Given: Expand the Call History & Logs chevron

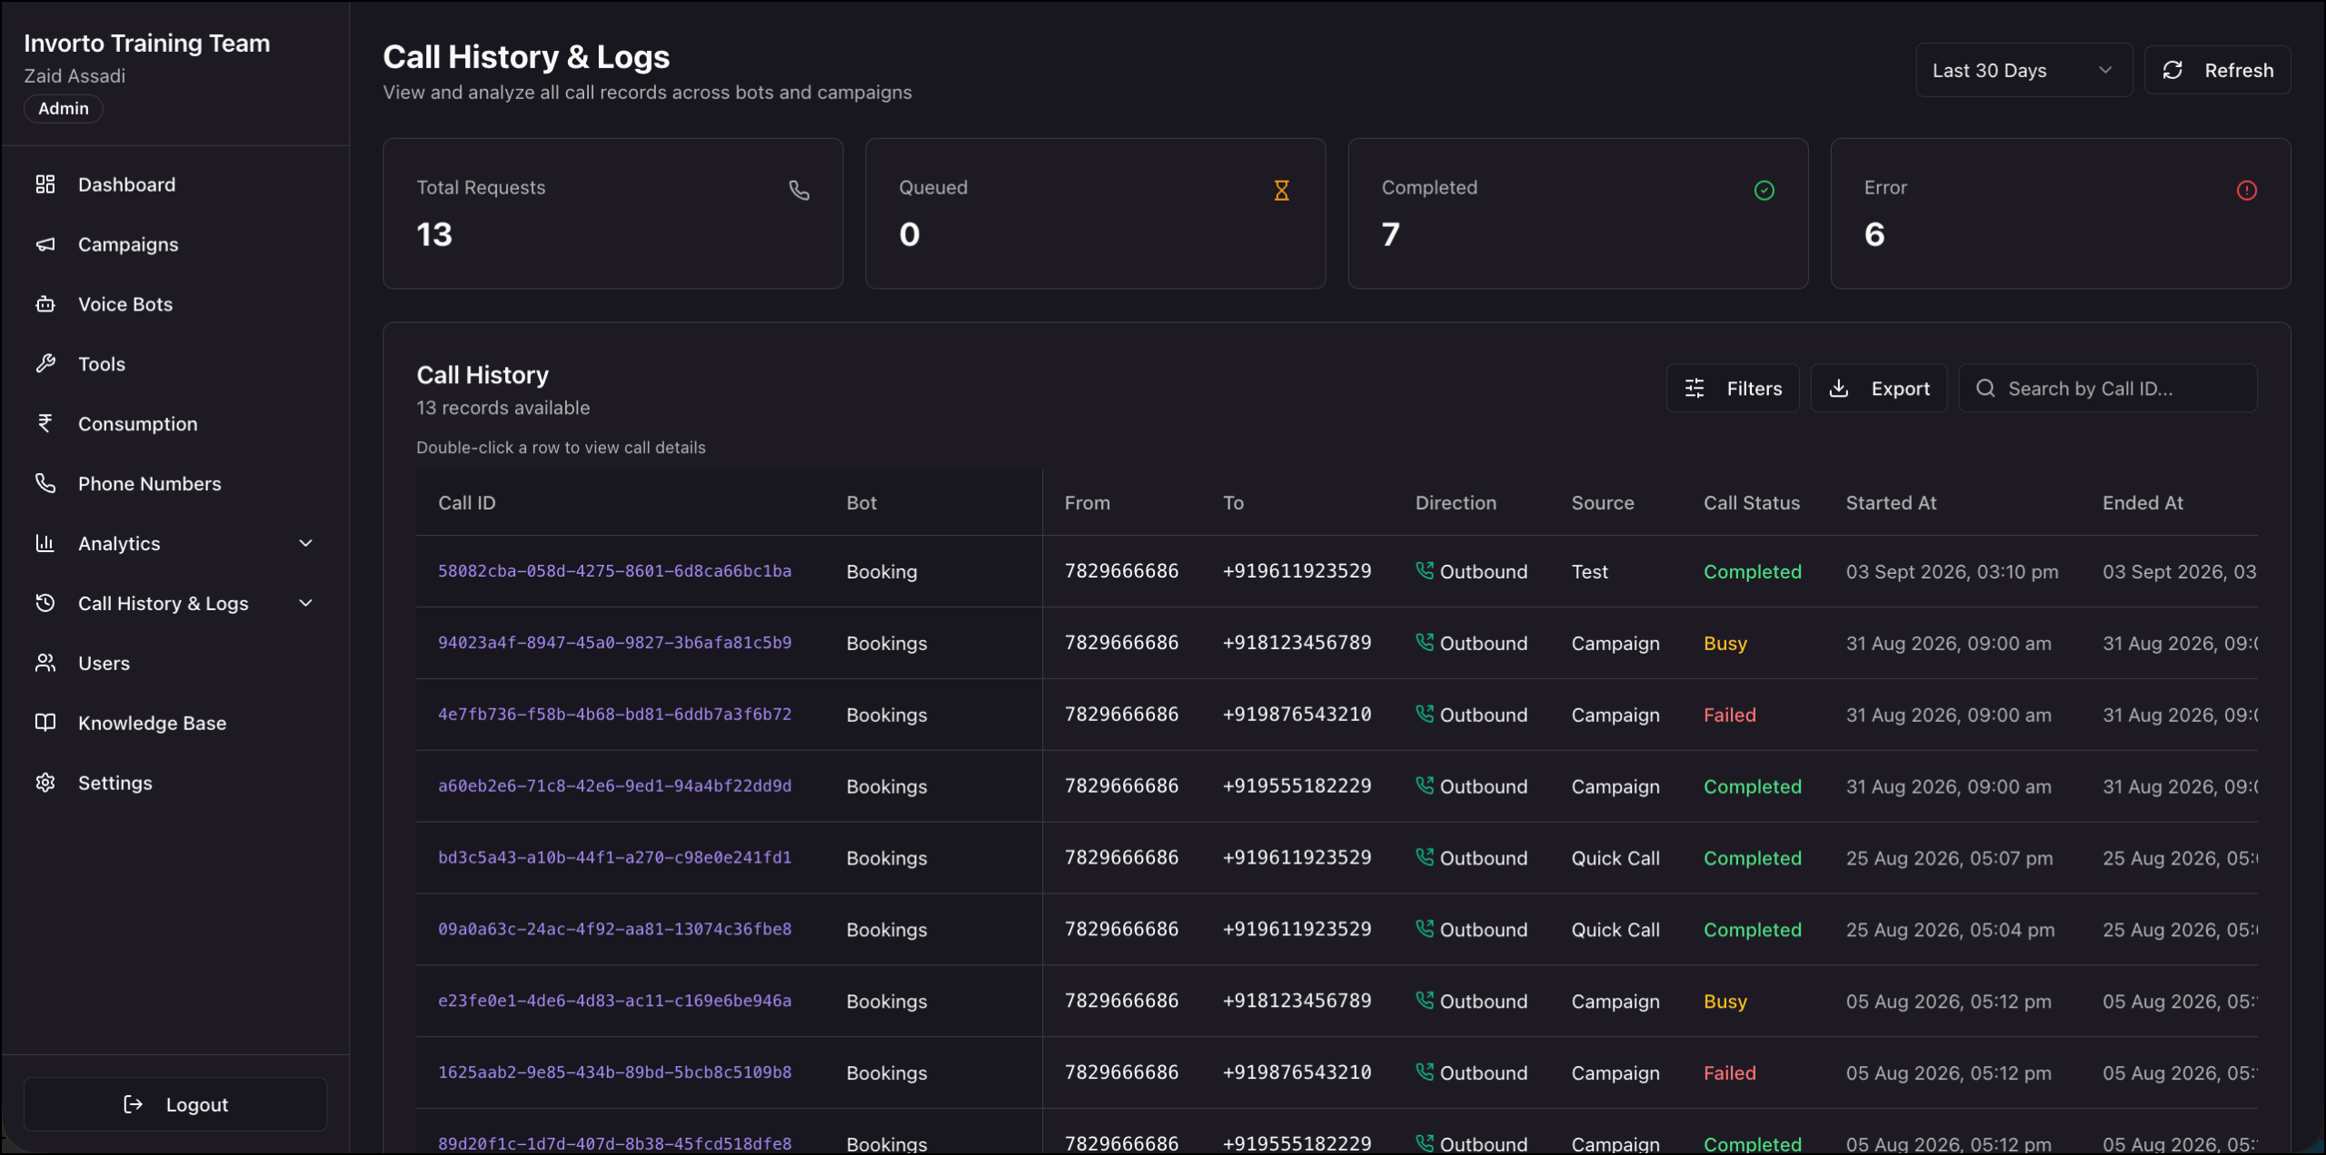Looking at the screenshot, I should tap(306, 603).
